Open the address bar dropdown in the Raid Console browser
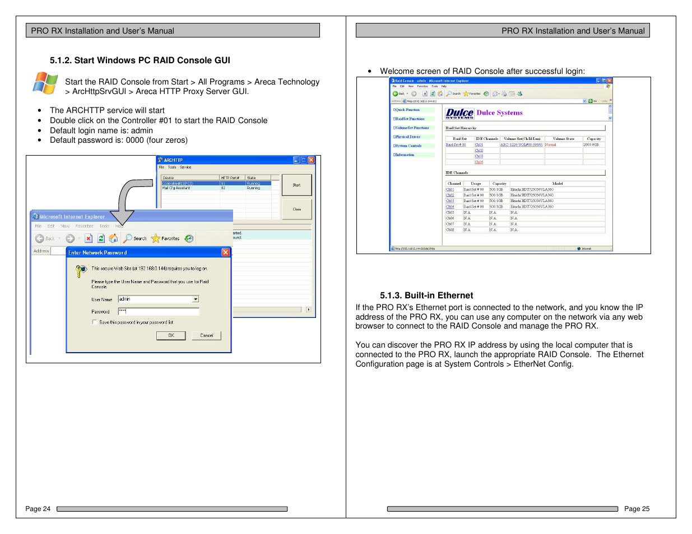692x534 pixels. tap(585, 101)
